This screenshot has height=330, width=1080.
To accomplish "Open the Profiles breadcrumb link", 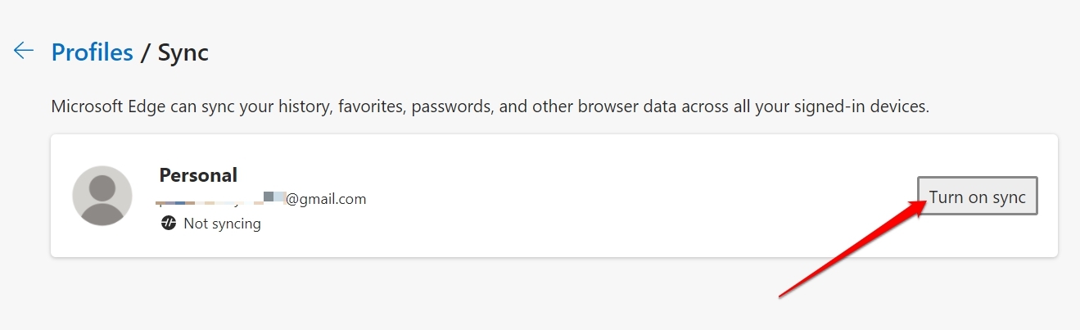I will tap(92, 53).
